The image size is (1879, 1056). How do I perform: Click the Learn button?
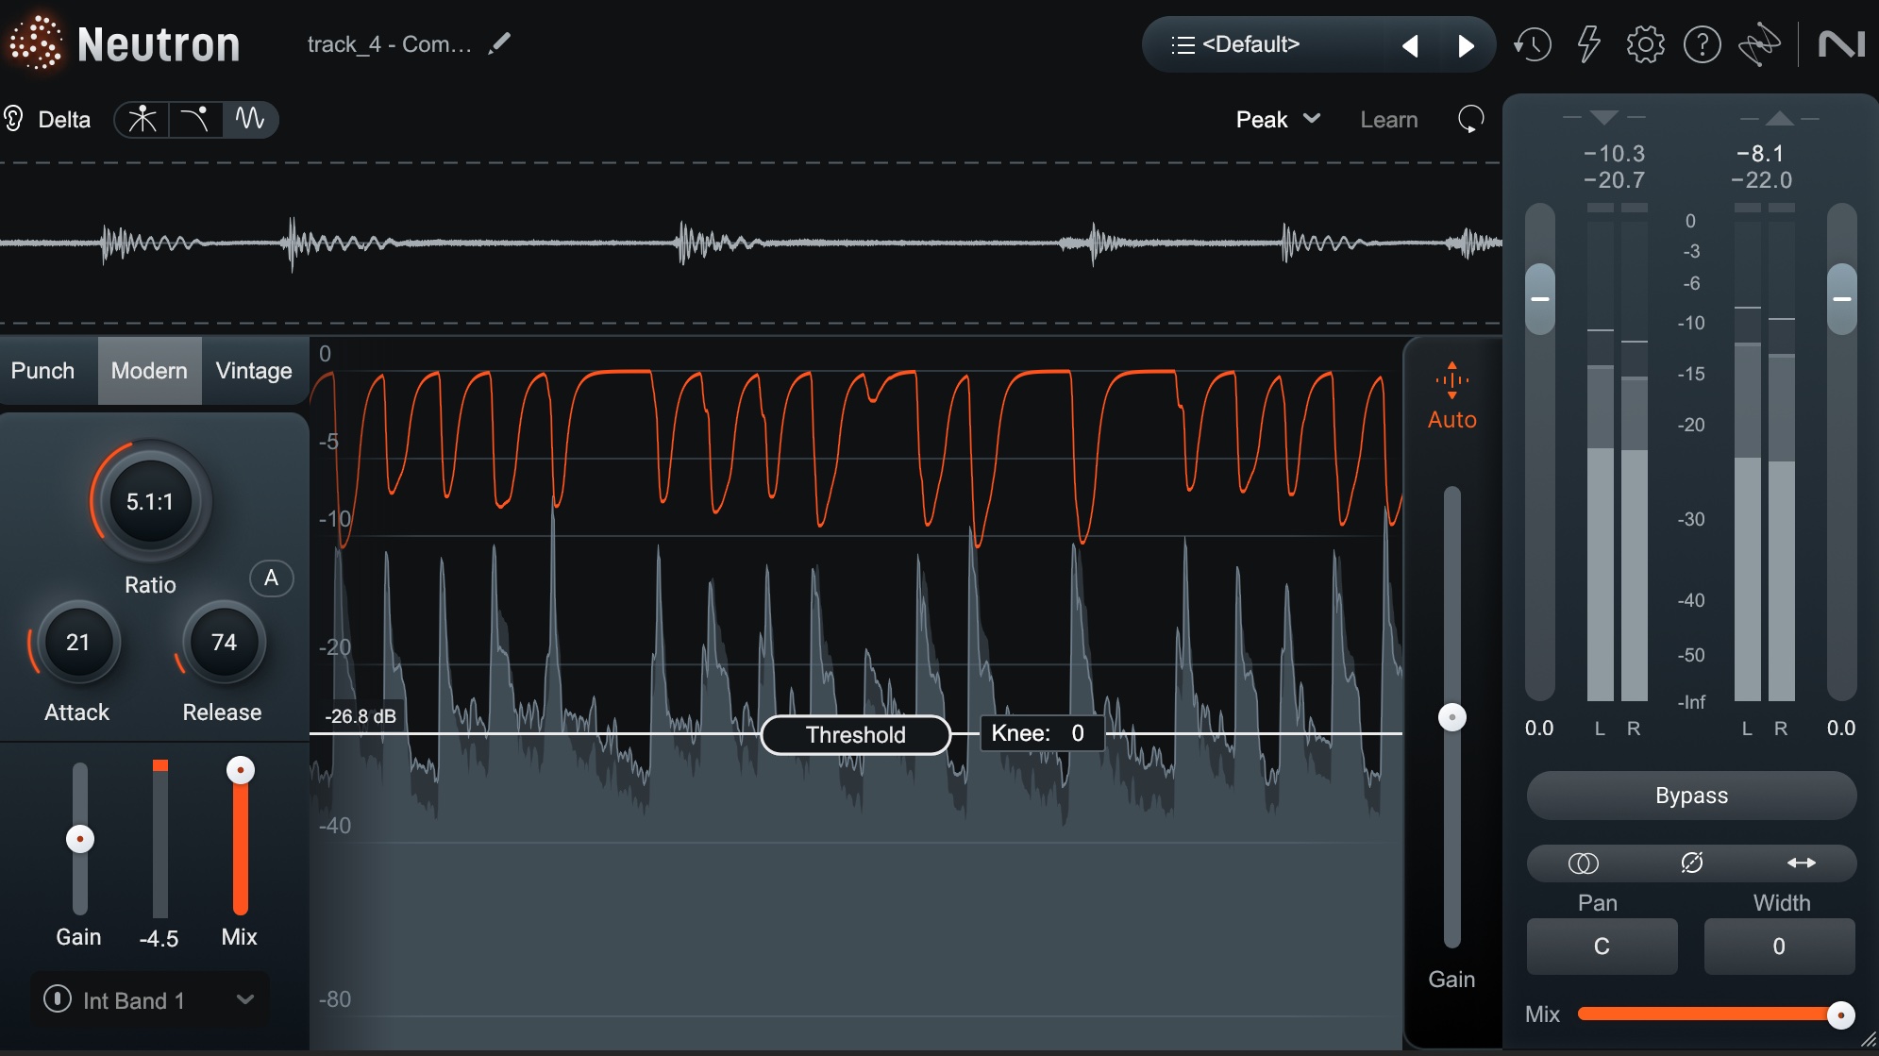coord(1388,120)
